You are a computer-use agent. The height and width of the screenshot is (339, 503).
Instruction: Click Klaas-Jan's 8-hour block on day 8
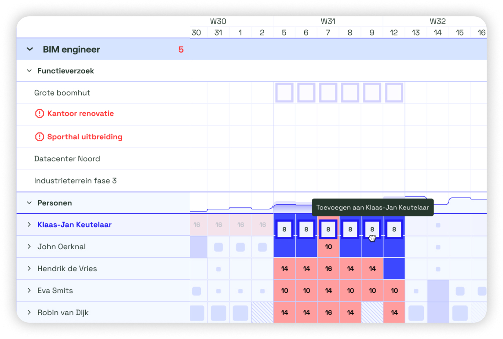pyautogui.click(x=350, y=230)
